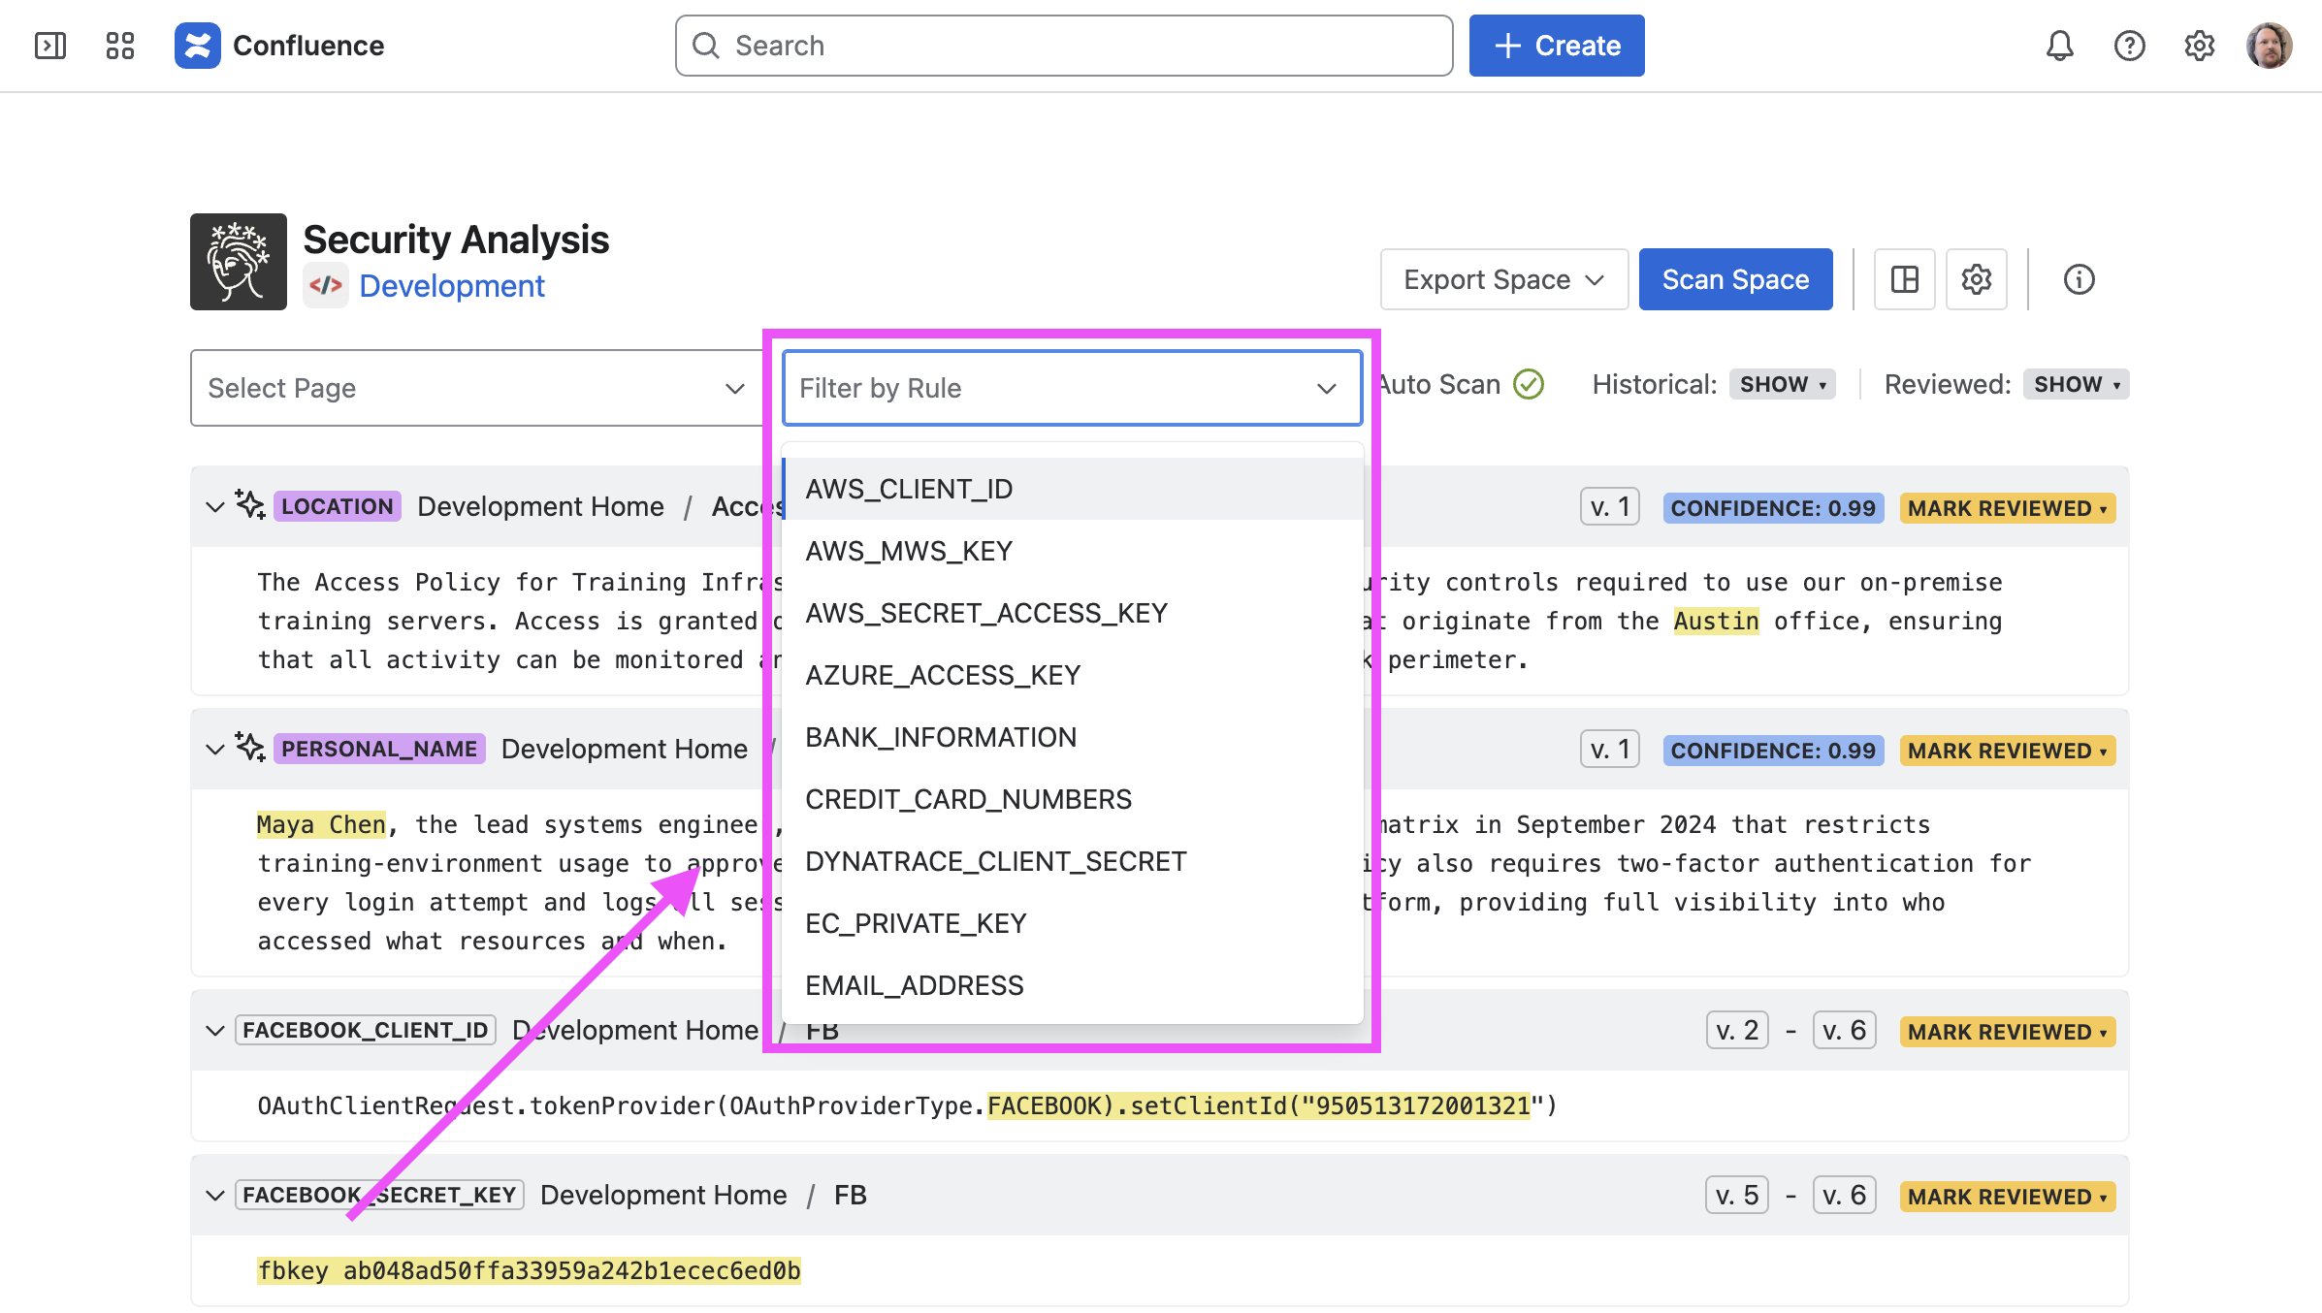Click version v. 6 on FACEBOOK_CLIENT_ID row
Viewport: 2322px width, 1313px height.
point(1844,1030)
